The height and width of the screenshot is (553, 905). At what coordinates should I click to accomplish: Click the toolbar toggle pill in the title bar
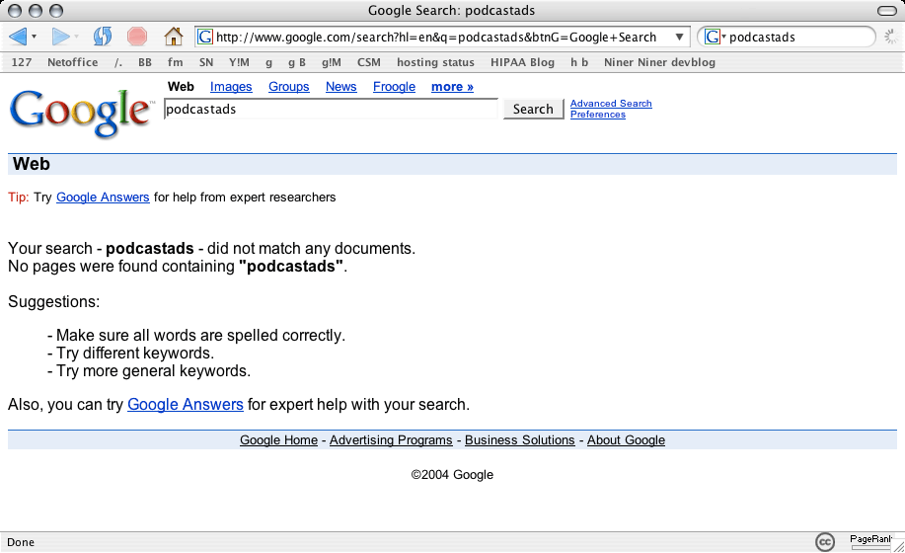coord(886,11)
